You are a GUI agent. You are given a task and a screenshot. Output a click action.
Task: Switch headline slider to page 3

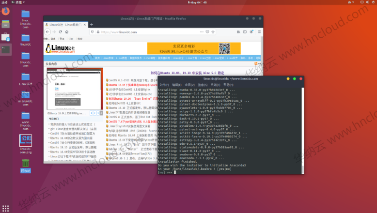click(98, 113)
